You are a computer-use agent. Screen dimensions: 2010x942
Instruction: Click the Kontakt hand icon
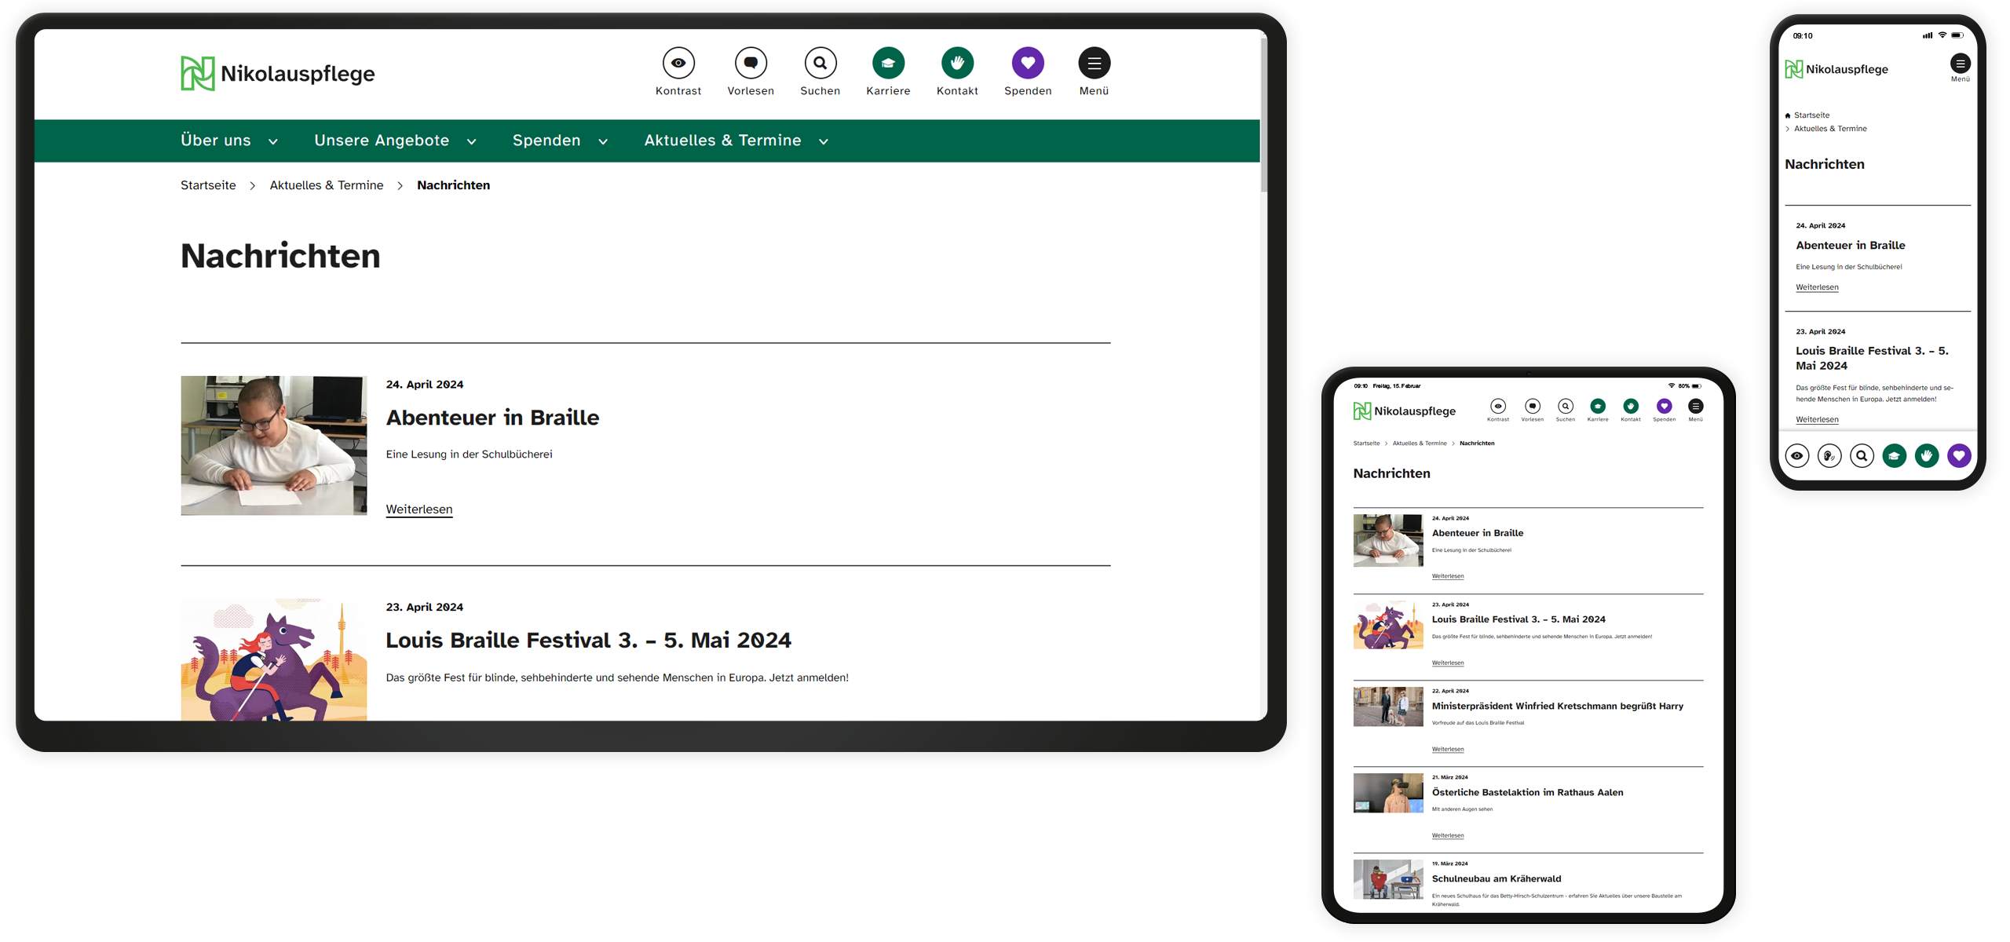tap(957, 63)
